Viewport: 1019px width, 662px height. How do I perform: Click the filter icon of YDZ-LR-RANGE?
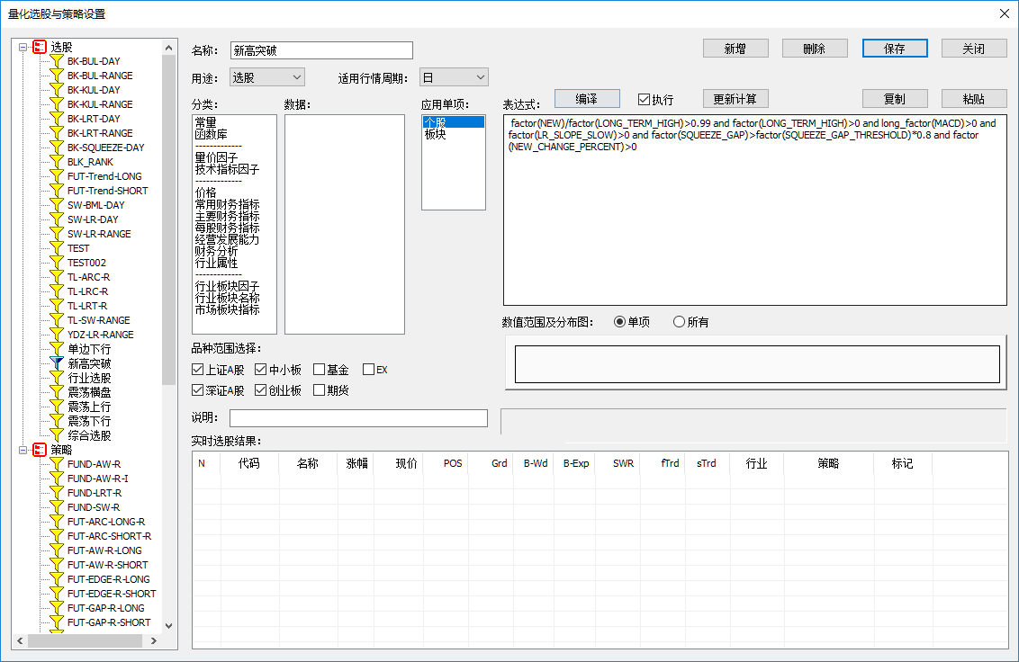(57, 335)
